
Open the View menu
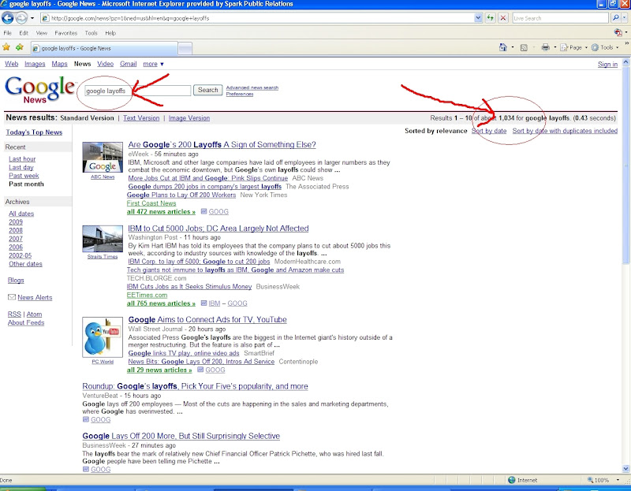(42, 33)
